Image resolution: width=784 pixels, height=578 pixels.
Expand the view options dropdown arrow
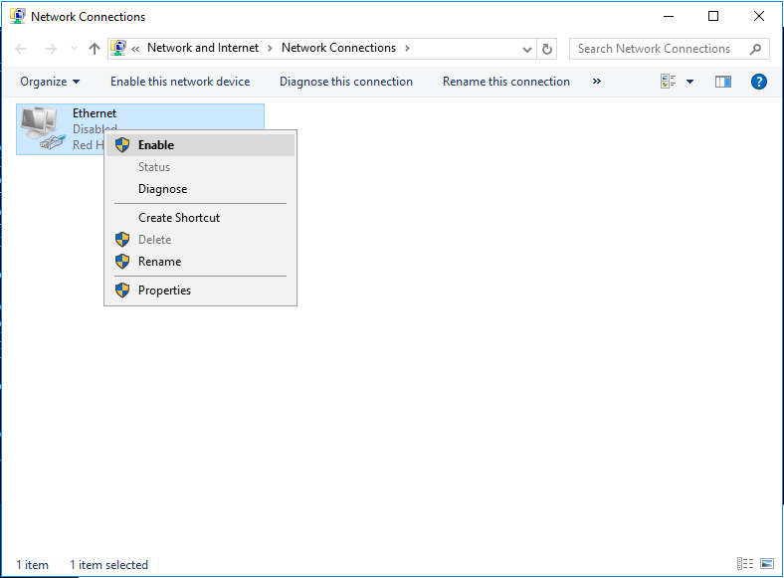click(x=690, y=82)
